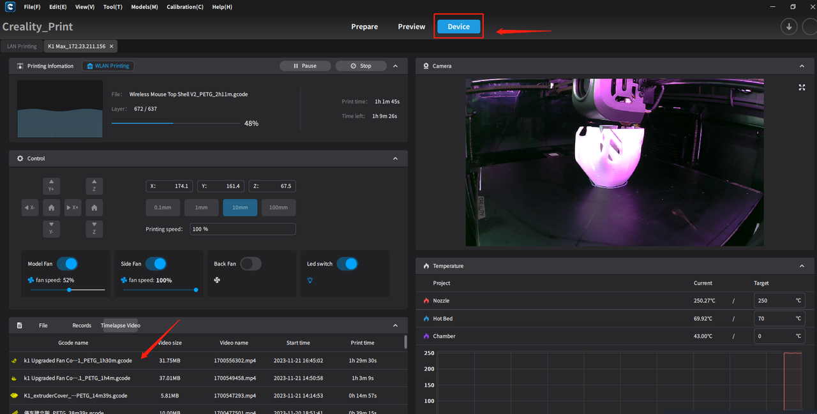817x414 pixels.
Task: Open the File(F) menu
Action: [x=32, y=7]
